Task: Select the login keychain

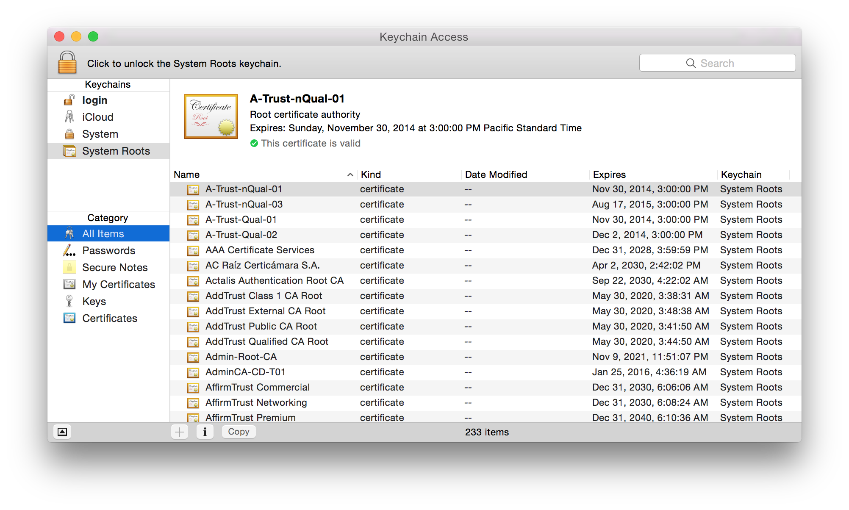Action: (x=108, y=100)
